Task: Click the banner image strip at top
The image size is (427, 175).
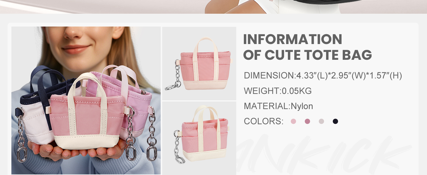Action: tap(213, 7)
